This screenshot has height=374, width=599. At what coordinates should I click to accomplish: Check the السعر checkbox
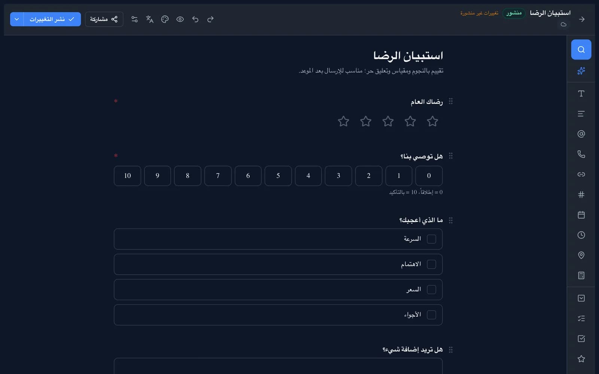[x=432, y=289]
